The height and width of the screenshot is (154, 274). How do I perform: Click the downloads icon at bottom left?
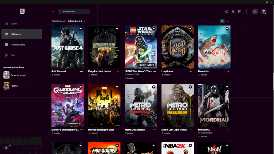[x=6, y=147]
